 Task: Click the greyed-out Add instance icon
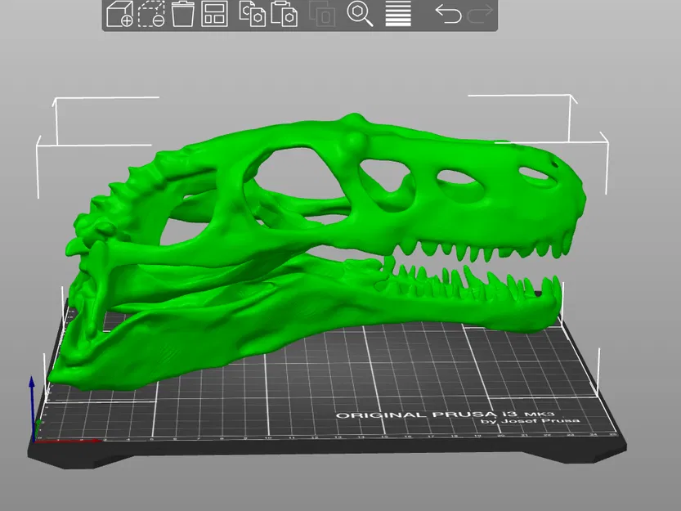click(322, 14)
